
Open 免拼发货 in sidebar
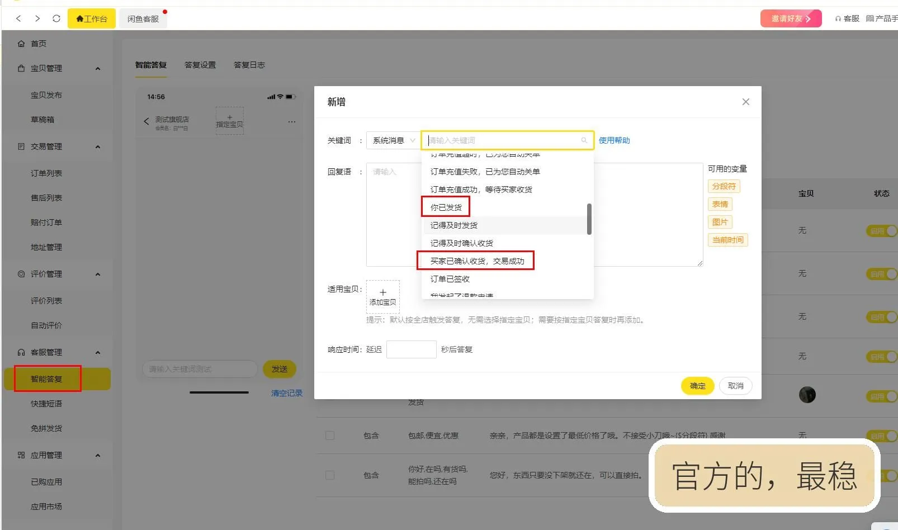(x=46, y=428)
